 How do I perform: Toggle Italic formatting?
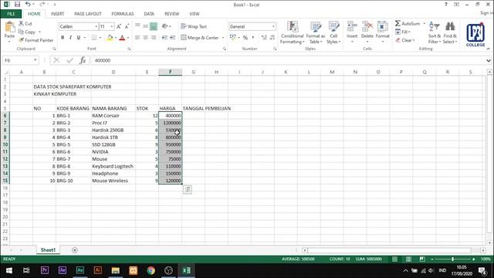(x=70, y=38)
